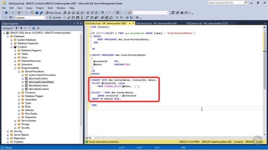
Task: Pin the Object Explorer panel
Action: [x=77, y=23]
